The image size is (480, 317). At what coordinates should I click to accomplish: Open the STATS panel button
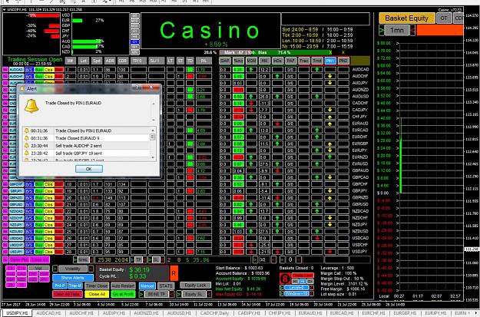point(166,286)
